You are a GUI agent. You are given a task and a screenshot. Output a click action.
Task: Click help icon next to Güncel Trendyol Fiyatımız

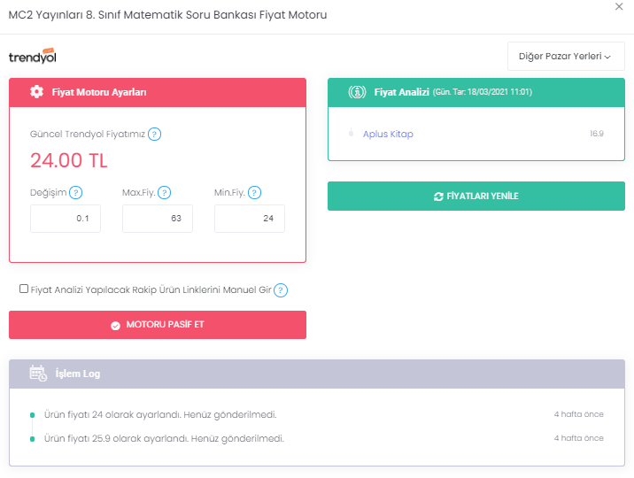155,135
